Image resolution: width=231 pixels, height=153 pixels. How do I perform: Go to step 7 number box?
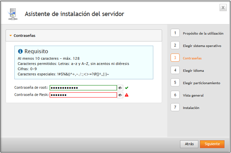point(175,107)
